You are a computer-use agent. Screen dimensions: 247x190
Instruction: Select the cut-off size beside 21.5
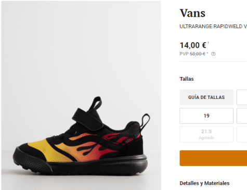pos(242,134)
